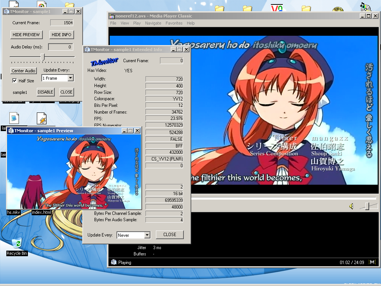
Task: Open the View menu
Action: pyautogui.click(x=125, y=23)
